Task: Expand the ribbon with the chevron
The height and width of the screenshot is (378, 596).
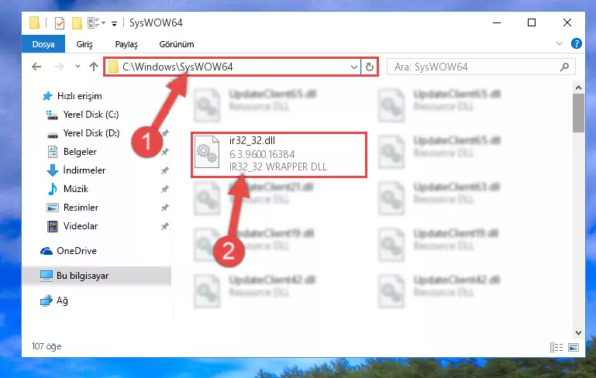Action: pyautogui.click(x=559, y=43)
